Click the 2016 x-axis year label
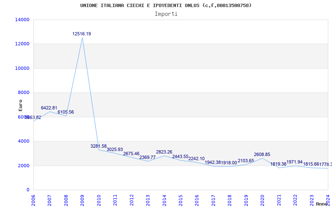This screenshot has width=332, height=208. click(197, 200)
